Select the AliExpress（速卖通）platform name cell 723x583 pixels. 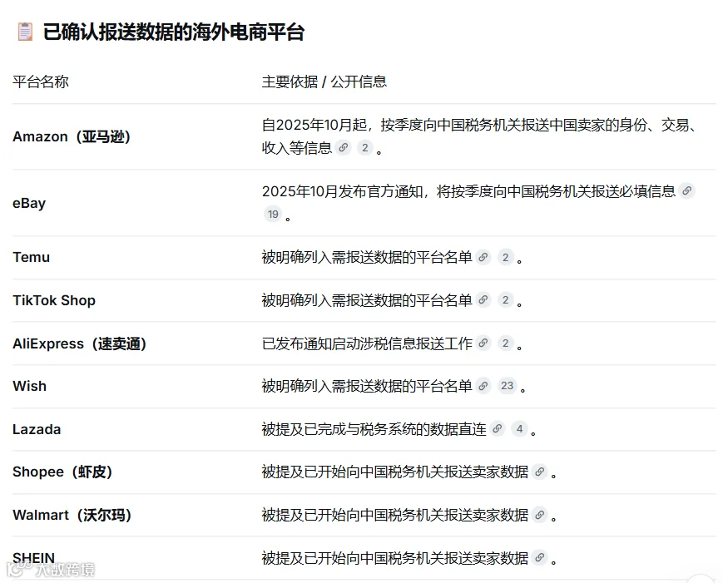tap(79, 343)
